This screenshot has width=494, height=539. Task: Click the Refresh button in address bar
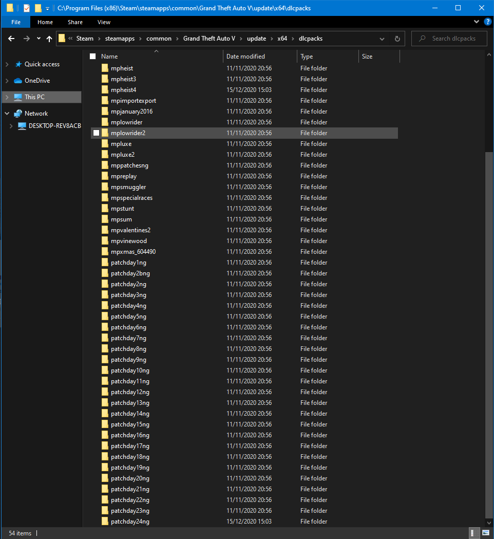click(397, 39)
